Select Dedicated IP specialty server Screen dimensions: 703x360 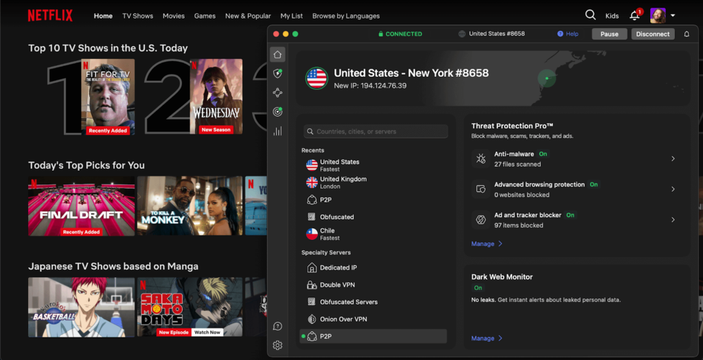[373, 267]
